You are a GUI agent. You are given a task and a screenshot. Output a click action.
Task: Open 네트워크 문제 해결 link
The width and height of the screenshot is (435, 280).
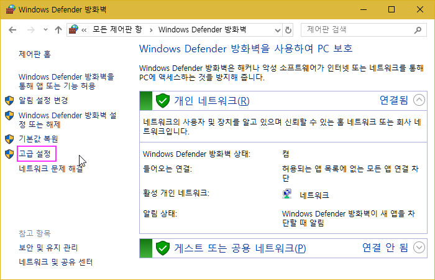coord(51,169)
